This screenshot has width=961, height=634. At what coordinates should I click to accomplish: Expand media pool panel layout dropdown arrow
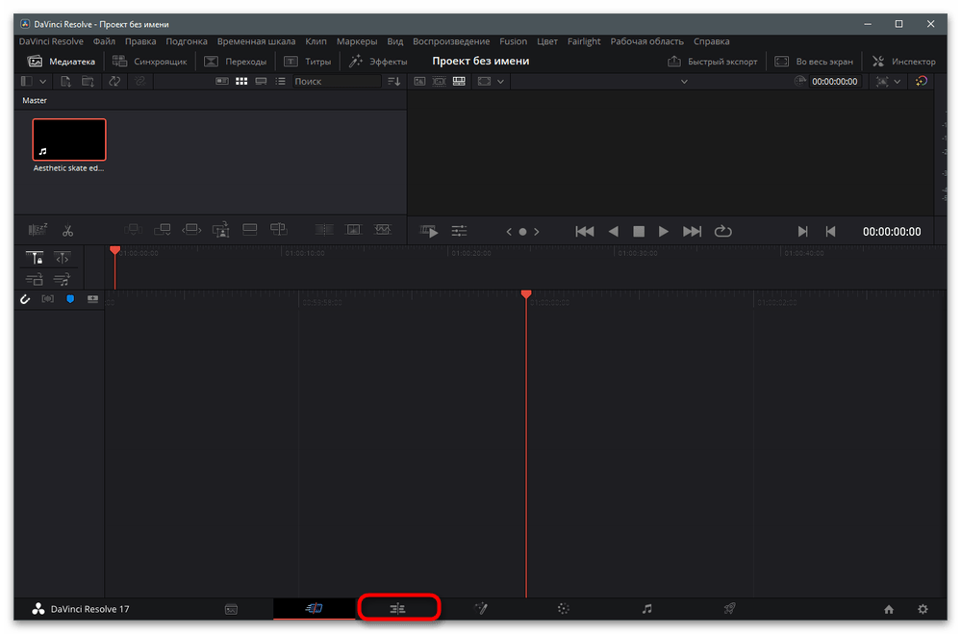click(x=43, y=81)
